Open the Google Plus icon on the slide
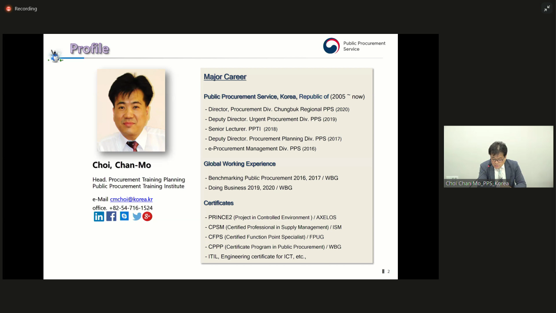 click(x=148, y=216)
